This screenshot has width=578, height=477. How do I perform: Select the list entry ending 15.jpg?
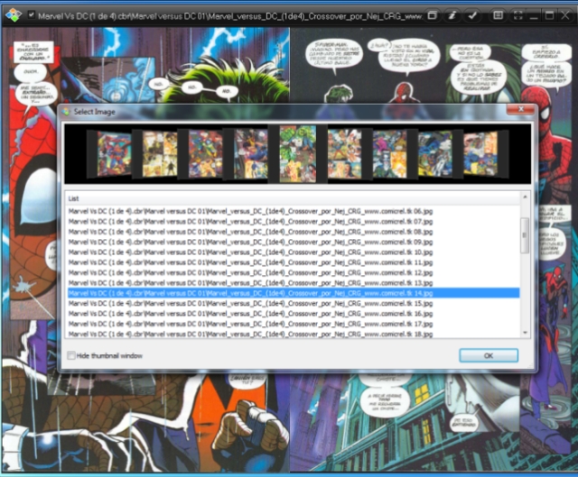point(294,304)
